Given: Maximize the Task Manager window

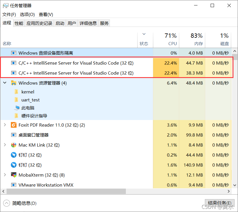Looking at the screenshot, I should click(x=212, y=6).
